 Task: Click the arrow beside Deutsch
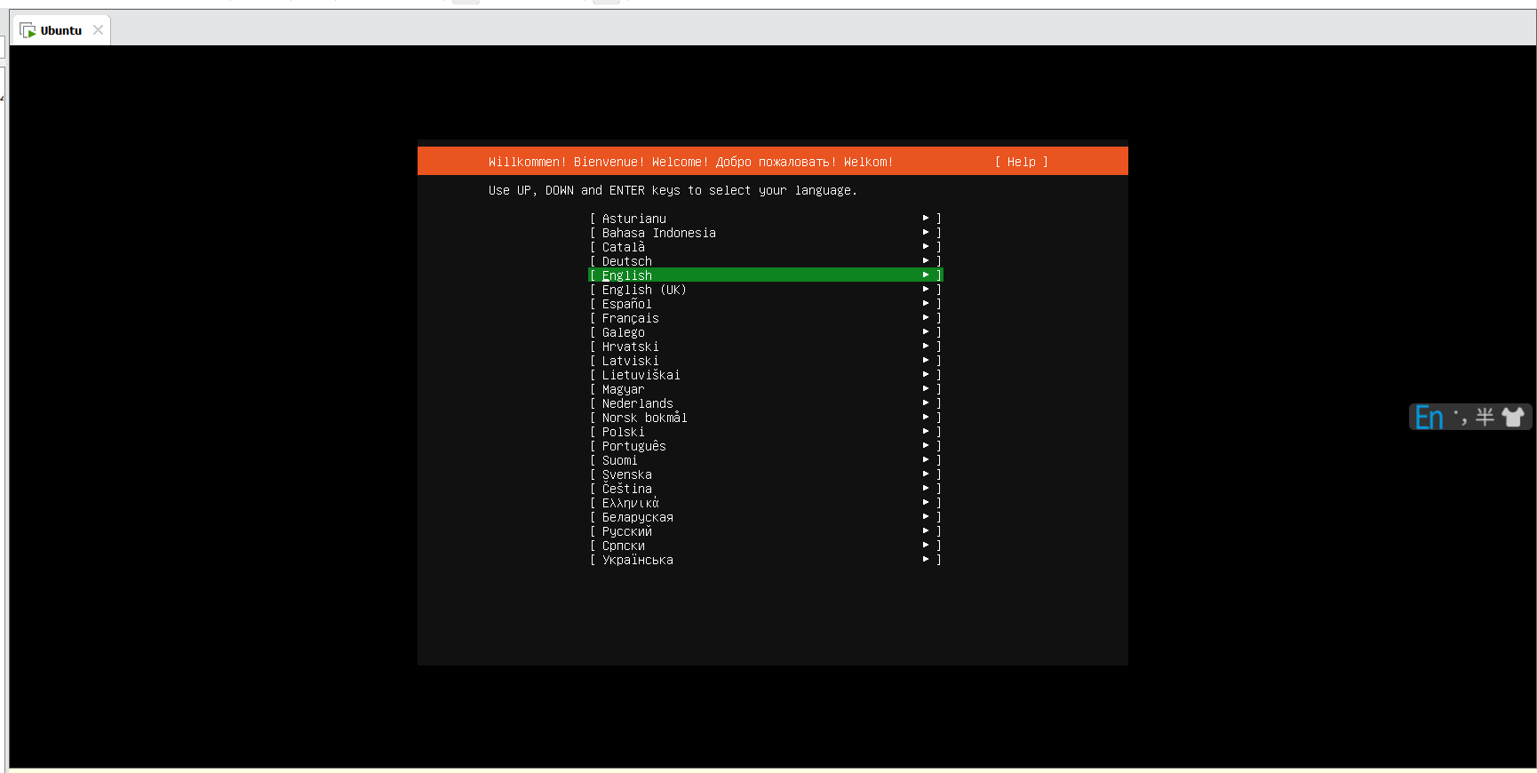click(x=926, y=260)
